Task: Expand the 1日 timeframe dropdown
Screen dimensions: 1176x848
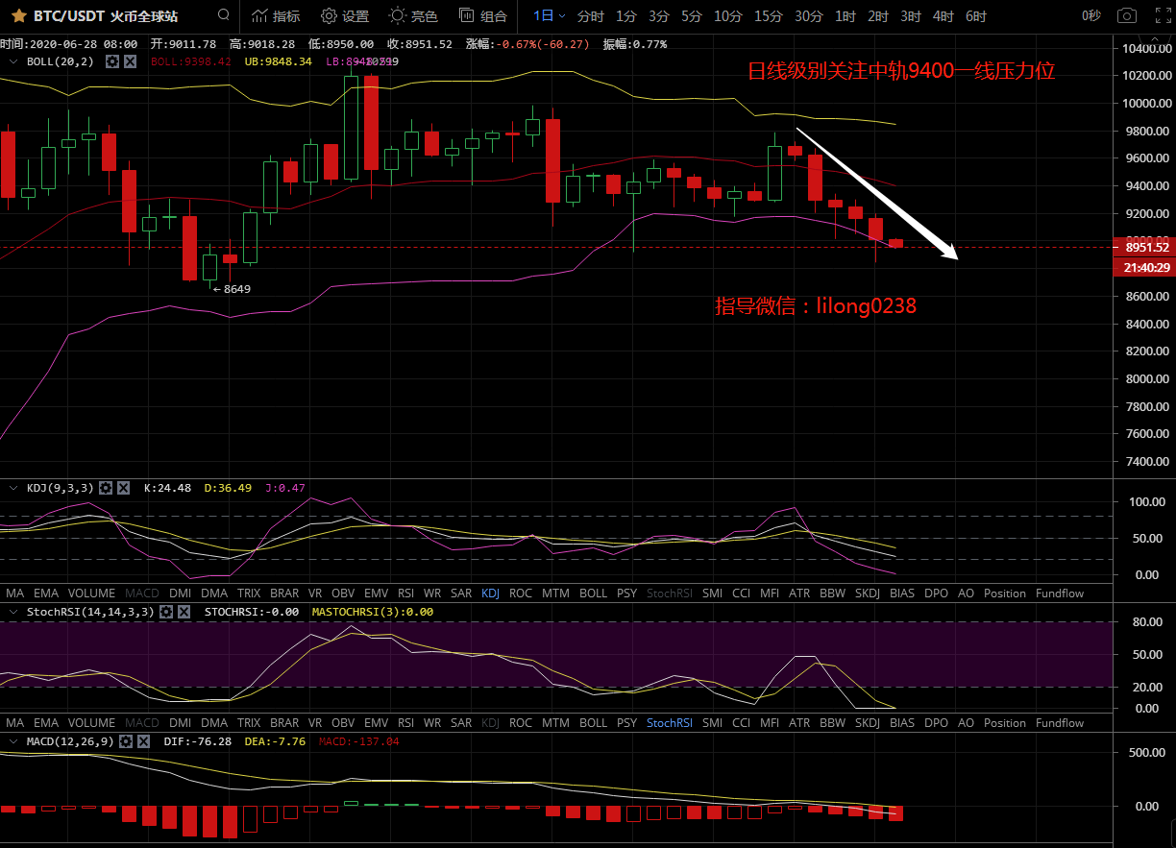Action: 550,16
